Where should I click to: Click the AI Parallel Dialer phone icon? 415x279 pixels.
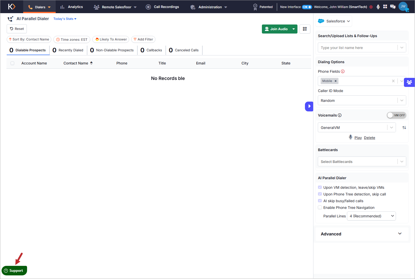tap(11, 19)
